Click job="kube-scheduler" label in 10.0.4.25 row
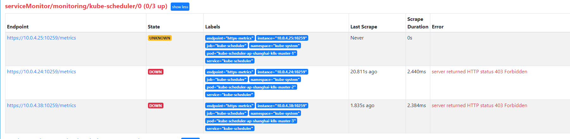 (226, 45)
